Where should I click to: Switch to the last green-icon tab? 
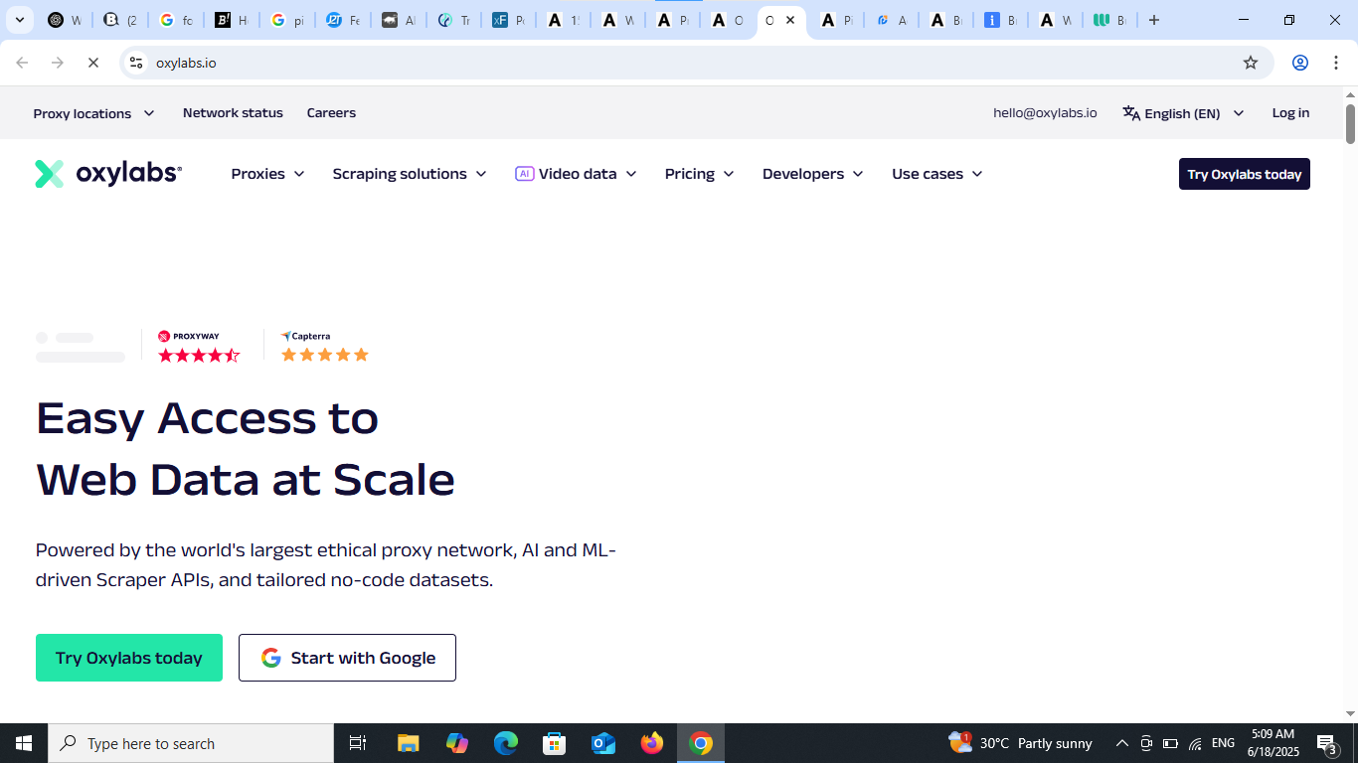[1108, 20]
